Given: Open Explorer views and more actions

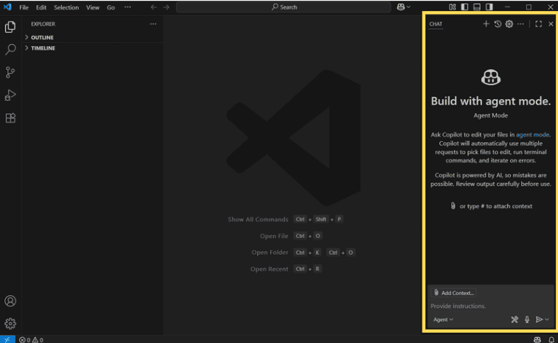Looking at the screenshot, I should pyautogui.click(x=153, y=24).
